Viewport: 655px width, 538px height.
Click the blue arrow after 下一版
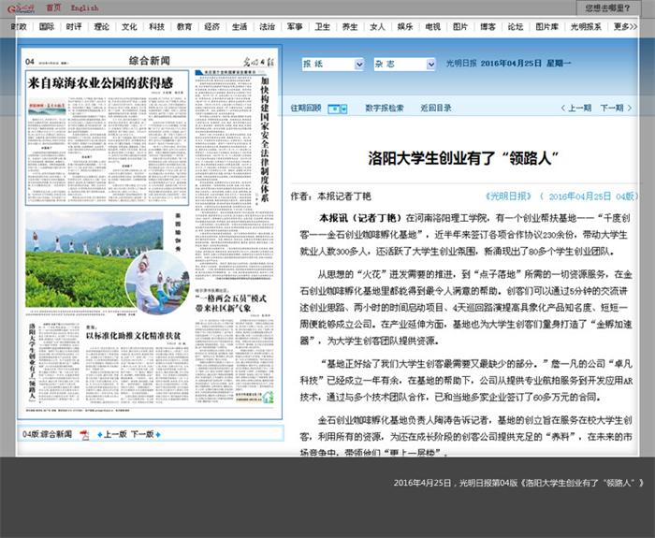158,435
